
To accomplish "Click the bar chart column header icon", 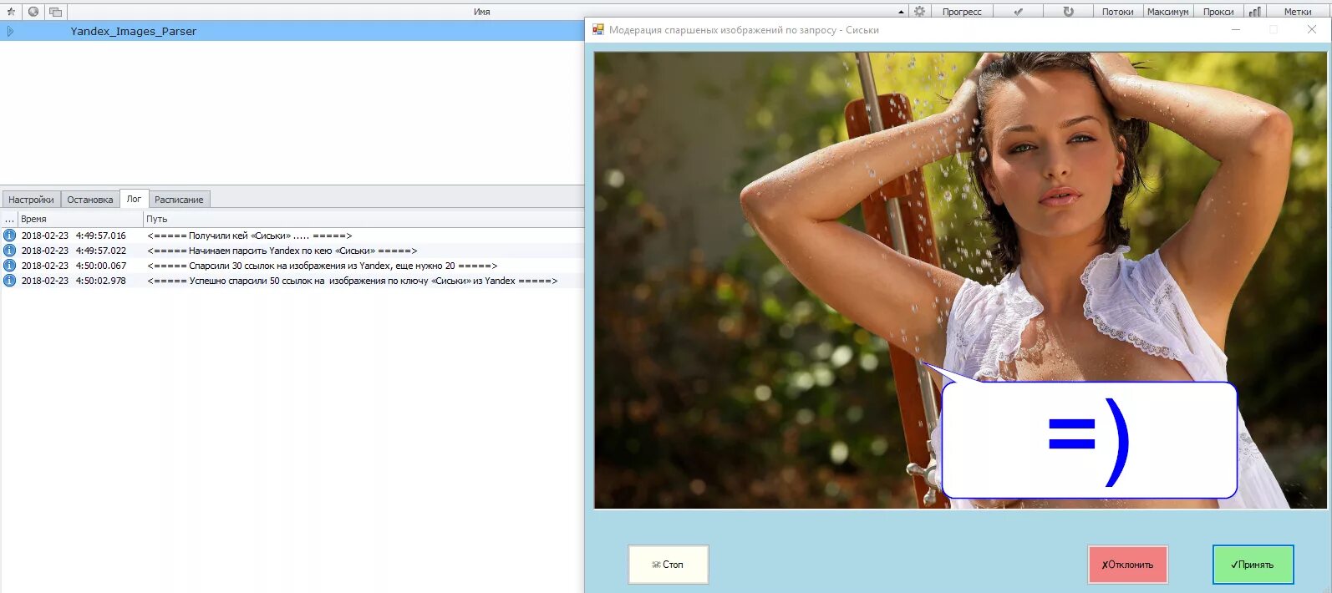I will click(1254, 12).
